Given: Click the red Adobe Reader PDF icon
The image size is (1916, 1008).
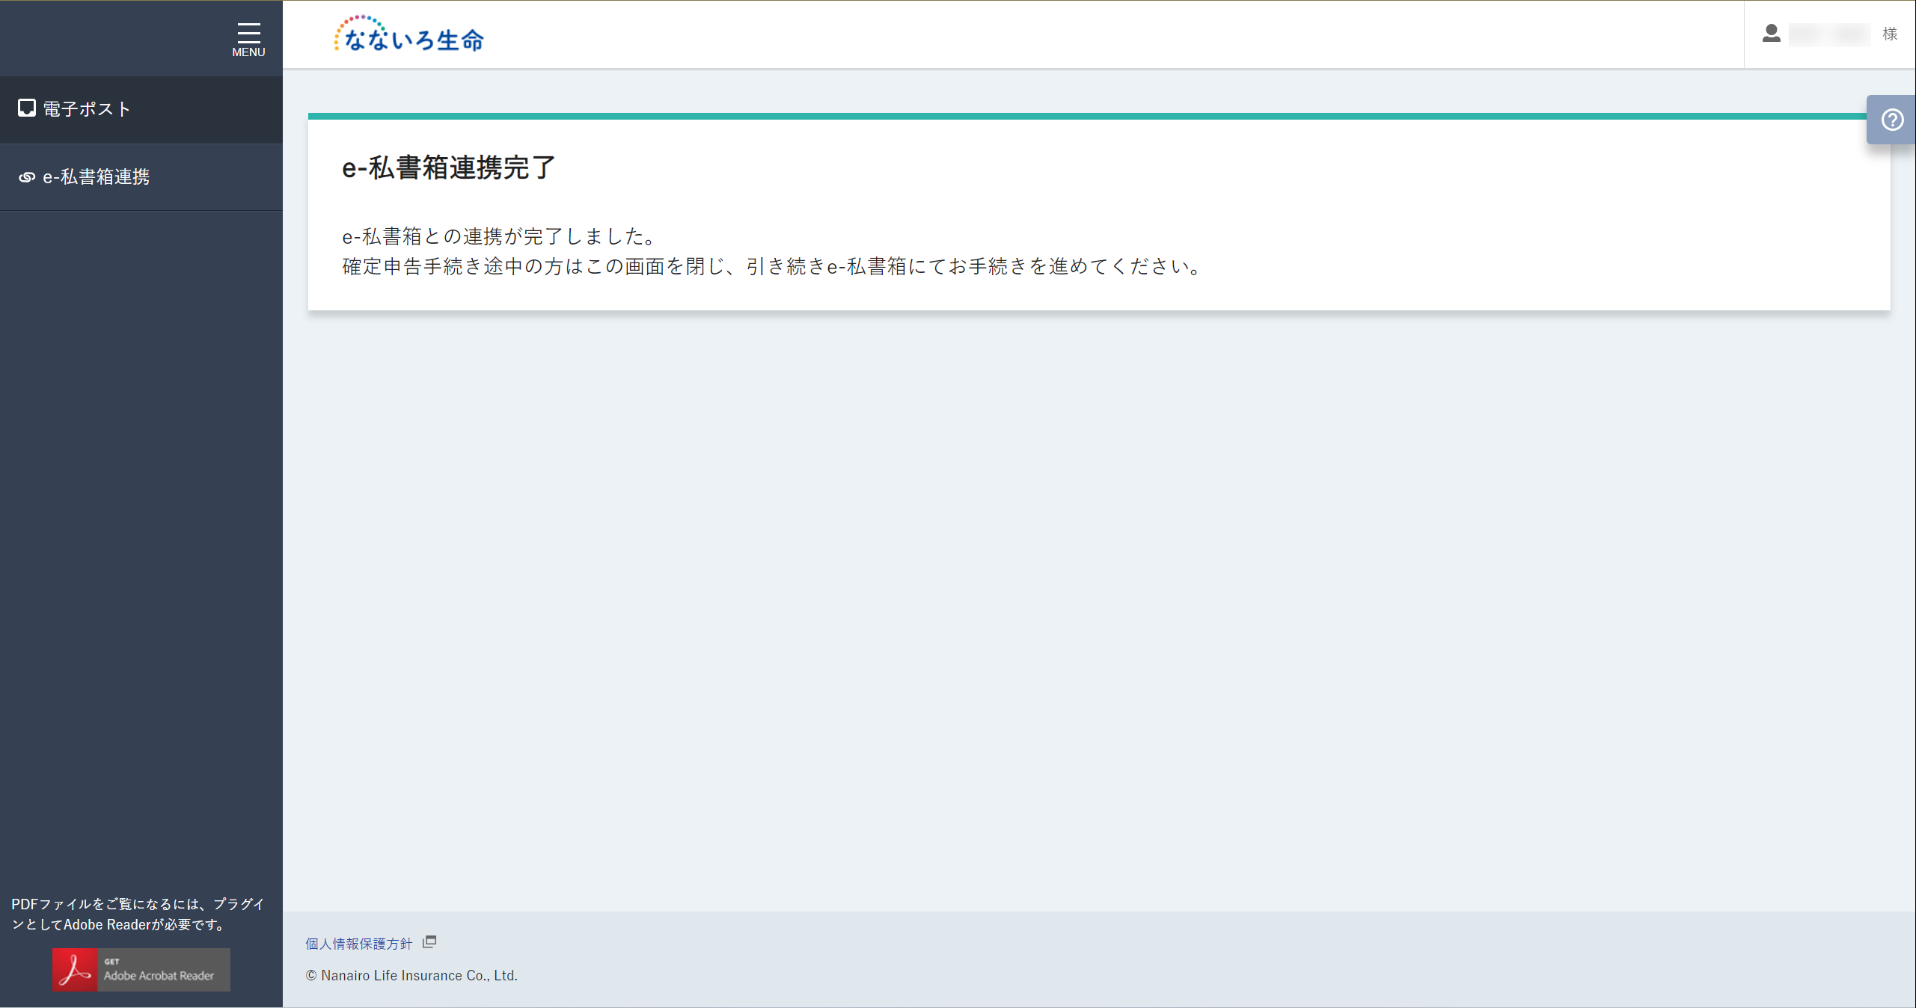Looking at the screenshot, I should coord(75,969).
